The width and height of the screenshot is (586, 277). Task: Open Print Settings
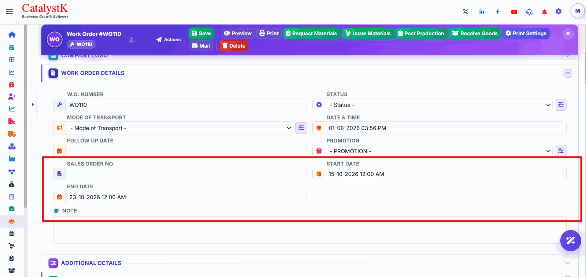point(526,33)
